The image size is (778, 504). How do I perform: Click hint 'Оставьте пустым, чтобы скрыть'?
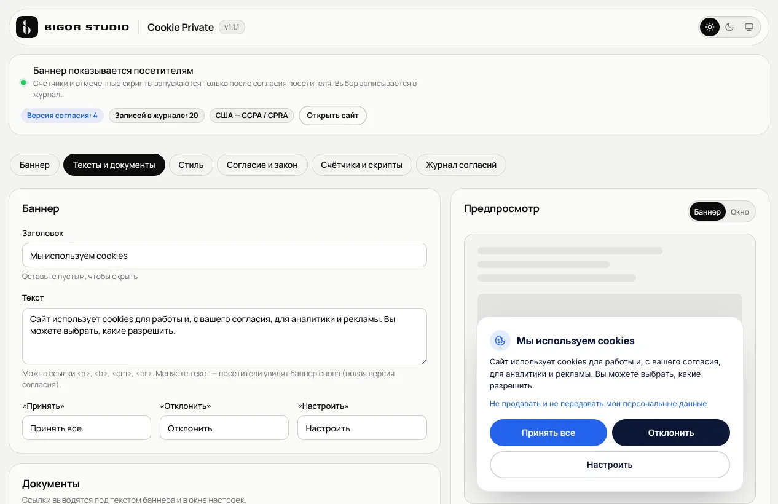tap(80, 277)
